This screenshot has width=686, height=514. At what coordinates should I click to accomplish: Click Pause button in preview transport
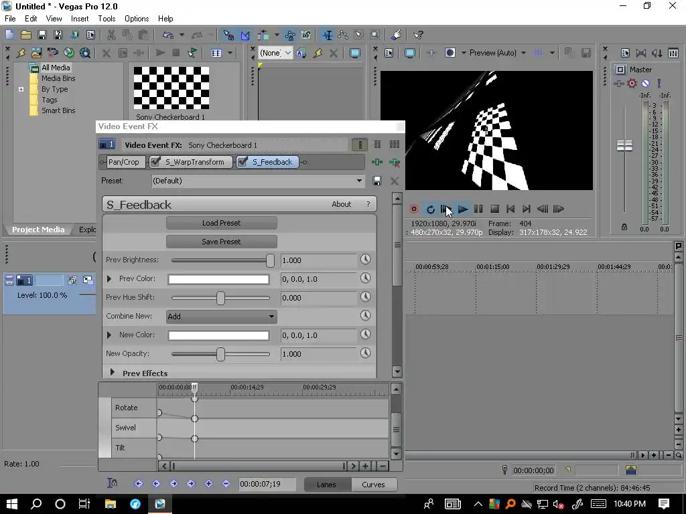(x=478, y=209)
